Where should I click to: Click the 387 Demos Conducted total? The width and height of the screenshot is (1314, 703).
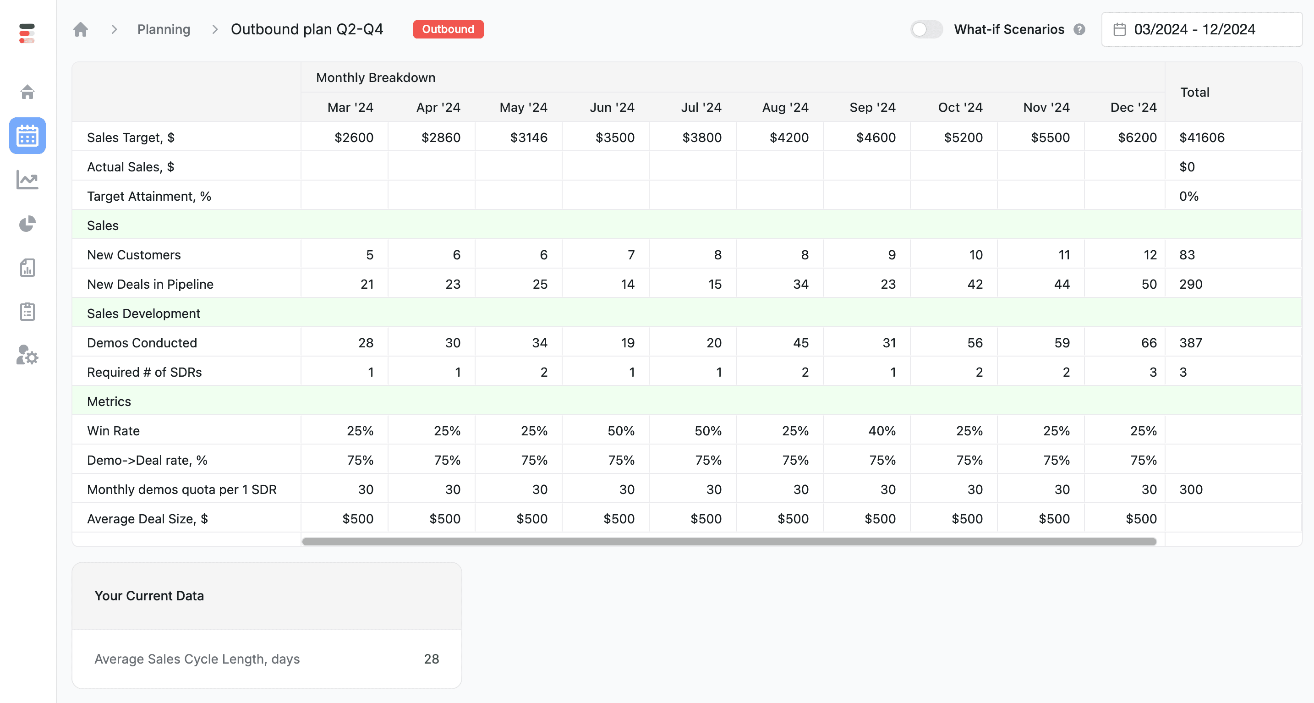point(1191,343)
